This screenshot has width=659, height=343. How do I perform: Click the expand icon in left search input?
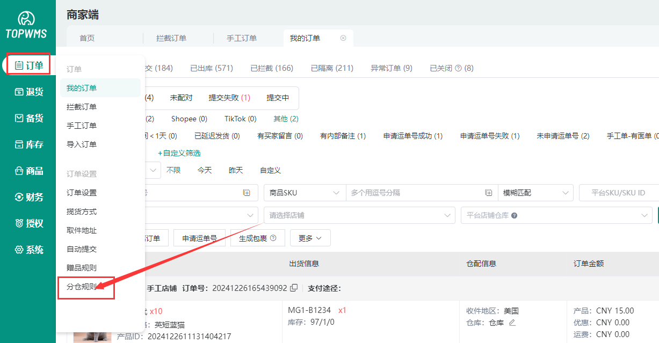point(247,193)
